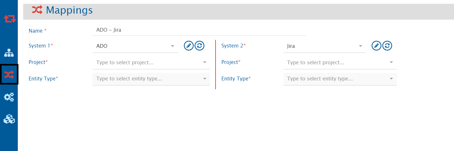The height and width of the screenshot is (151, 454).
Task: Expand the Project dropdown under System 2
Action: tap(340, 63)
